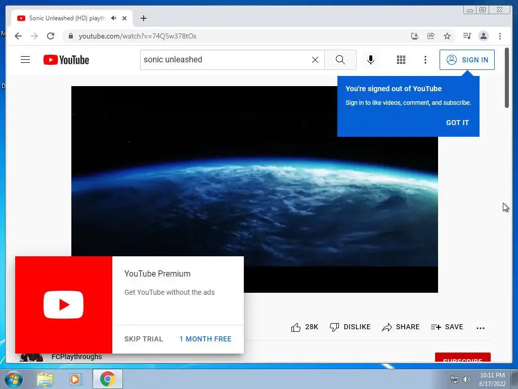This screenshot has height=389, width=518.
Task: Open the system volume tray icon
Action: pos(467,379)
